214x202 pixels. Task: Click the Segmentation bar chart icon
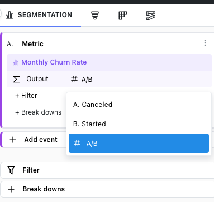pos(9,15)
